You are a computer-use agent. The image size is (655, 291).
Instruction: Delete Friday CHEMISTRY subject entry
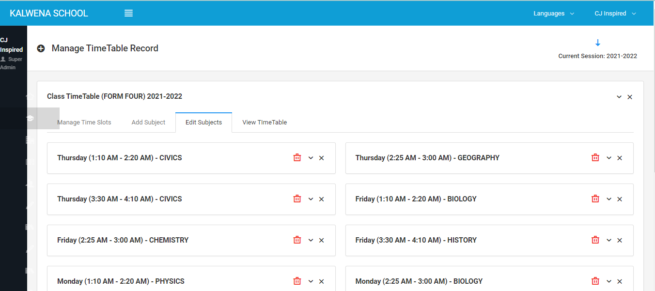[297, 240]
